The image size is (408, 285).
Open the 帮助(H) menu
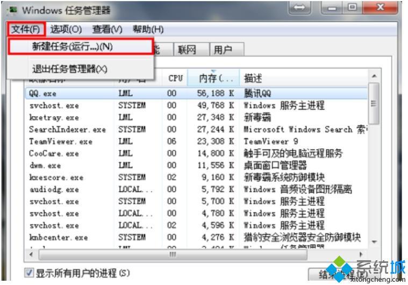[148, 29]
